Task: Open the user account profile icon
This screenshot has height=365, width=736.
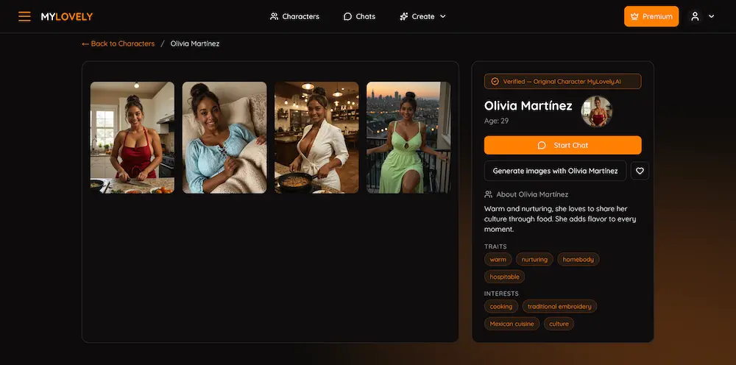Action: tap(695, 16)
